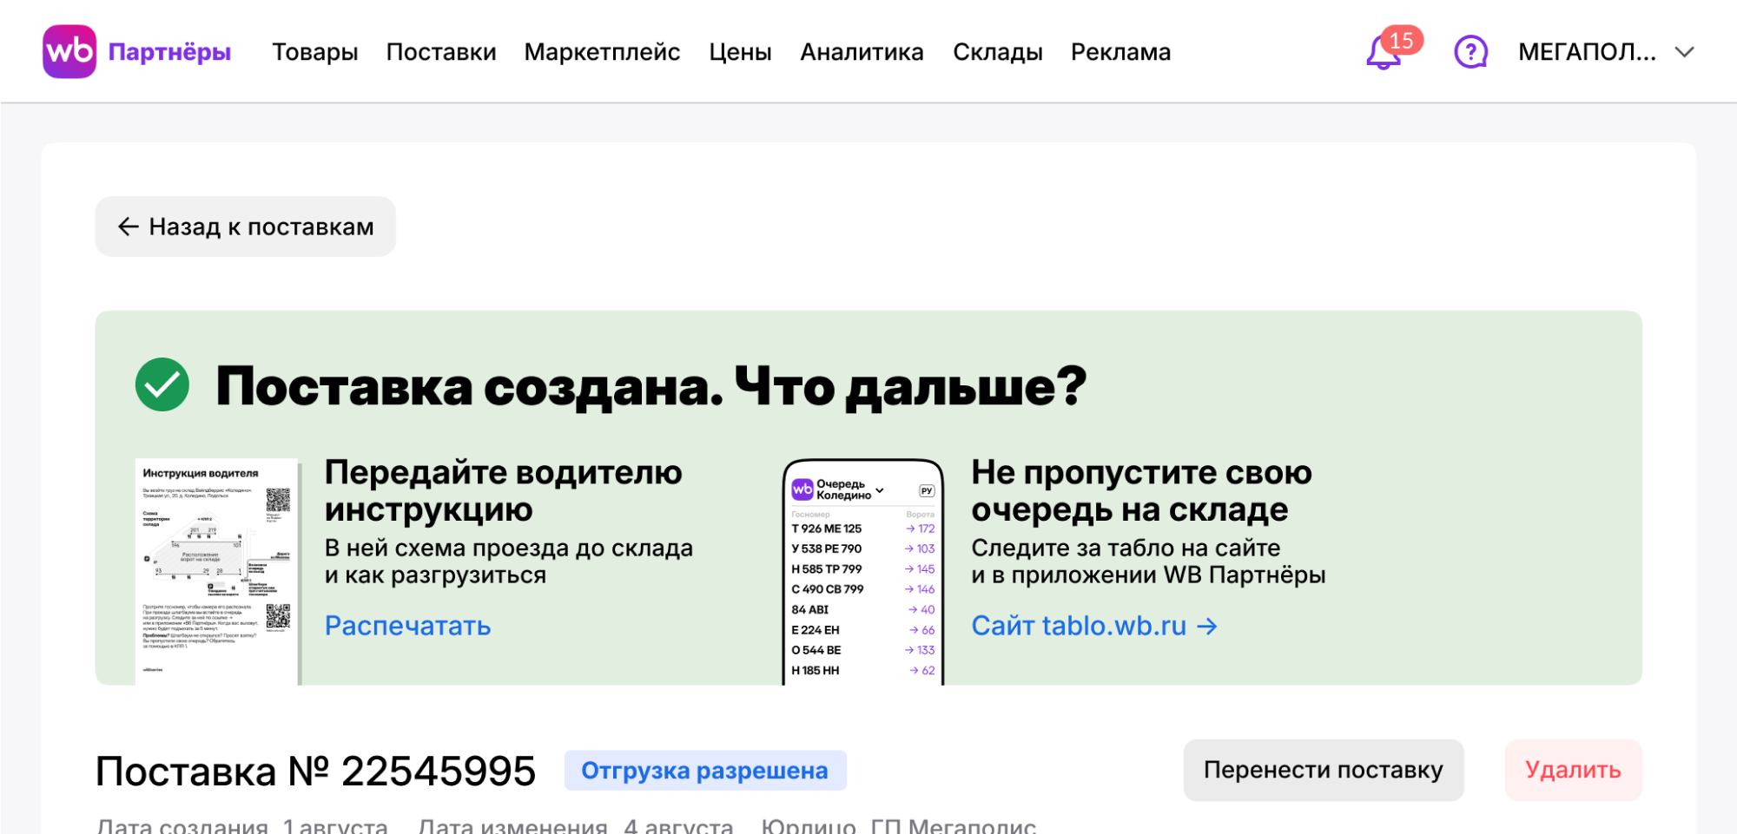Image resolution: width=1737 pixels, height=834 pixels.
Task: Click heading Передайте водителю инструкцию
Action: point(504,491)
